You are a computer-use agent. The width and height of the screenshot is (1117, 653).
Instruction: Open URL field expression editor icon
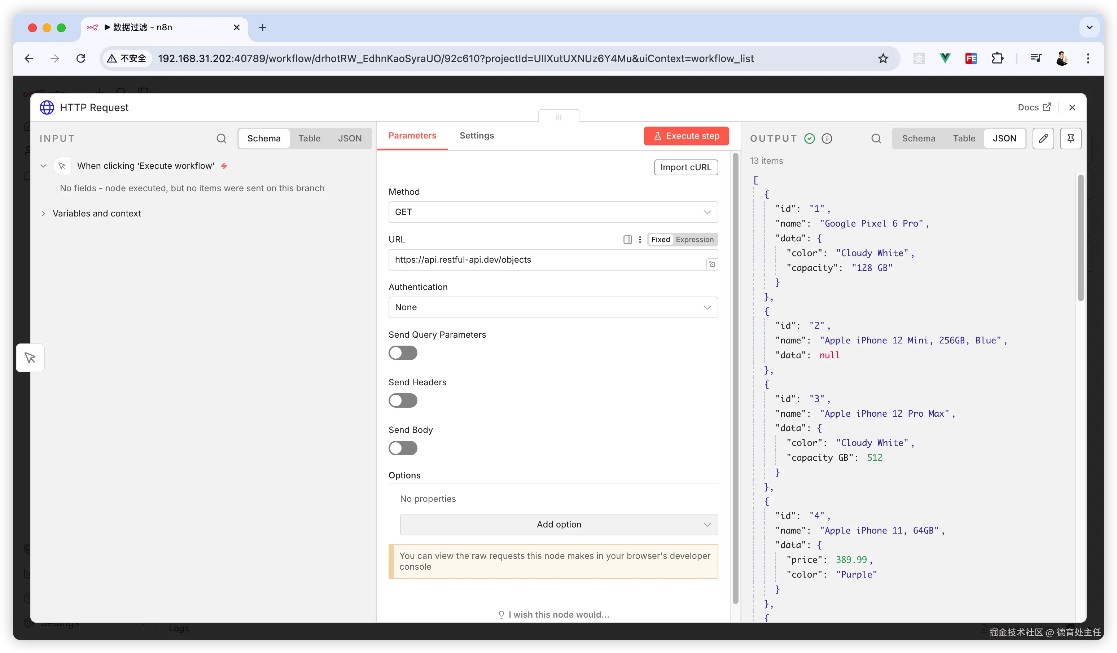pos(711,264)
